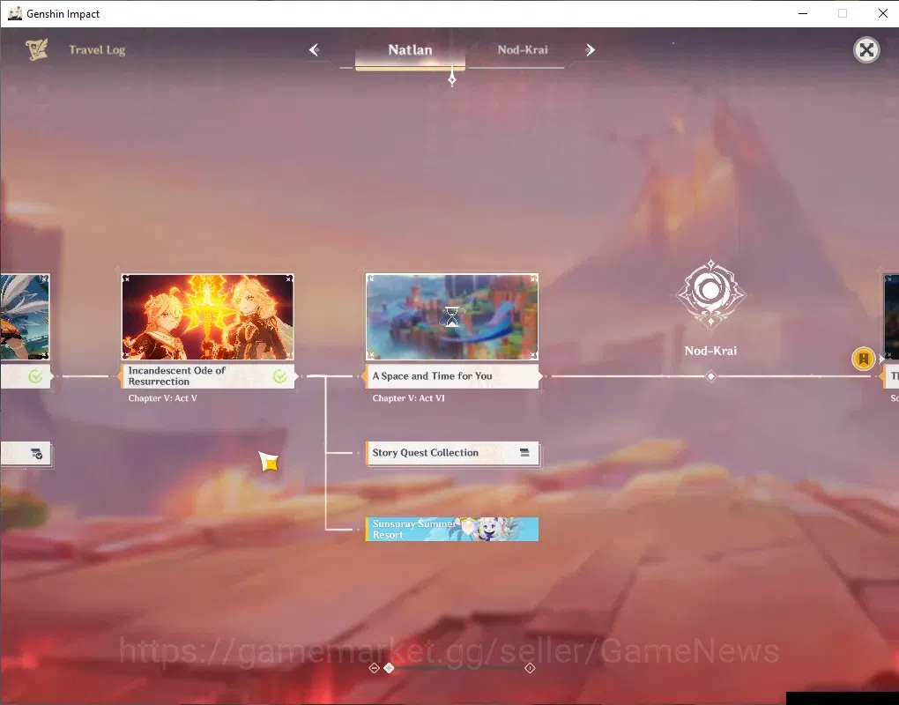Click green checkmark on Incandescent Ode quest
Viewport: 899px width, 705px height.
click(279, 376)
